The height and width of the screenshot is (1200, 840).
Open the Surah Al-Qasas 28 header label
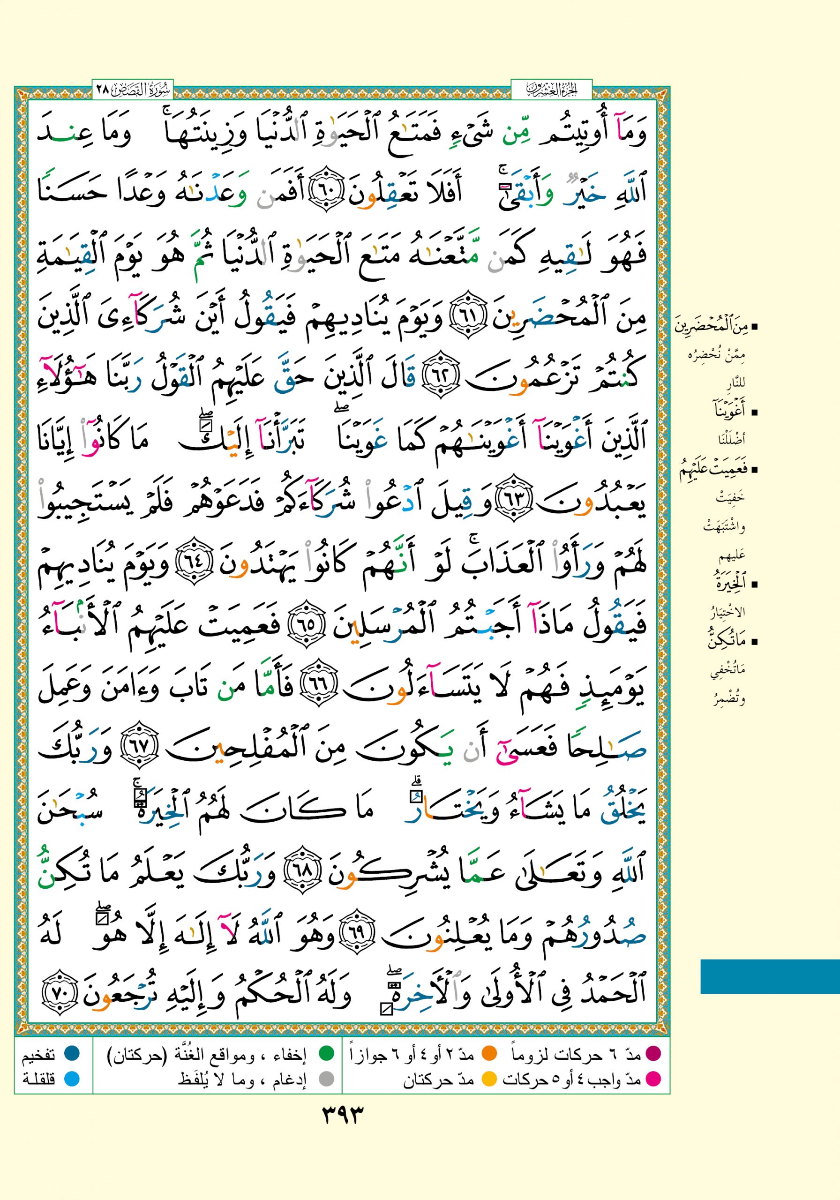coord(133,90)
